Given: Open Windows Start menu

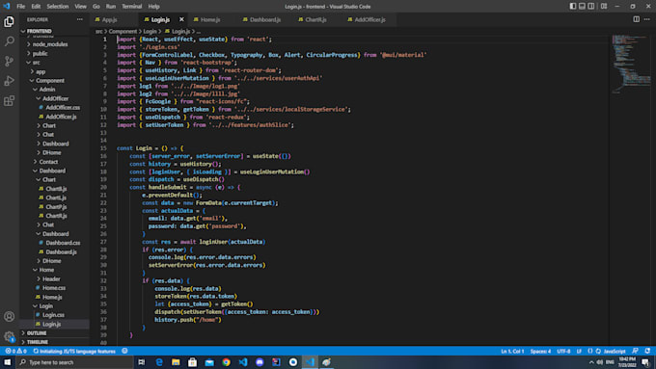Looking at the screenshot, I should click(x=8, y=362).
